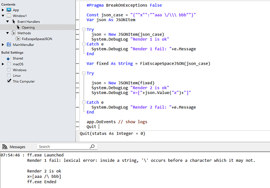Collapse the Window1 item
Screen dimensions: 270x188
click(x=3, y=16)
